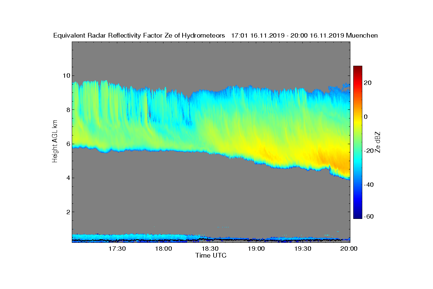Click the colorbar label -20

pyautogui.click(x=369, y=151)
